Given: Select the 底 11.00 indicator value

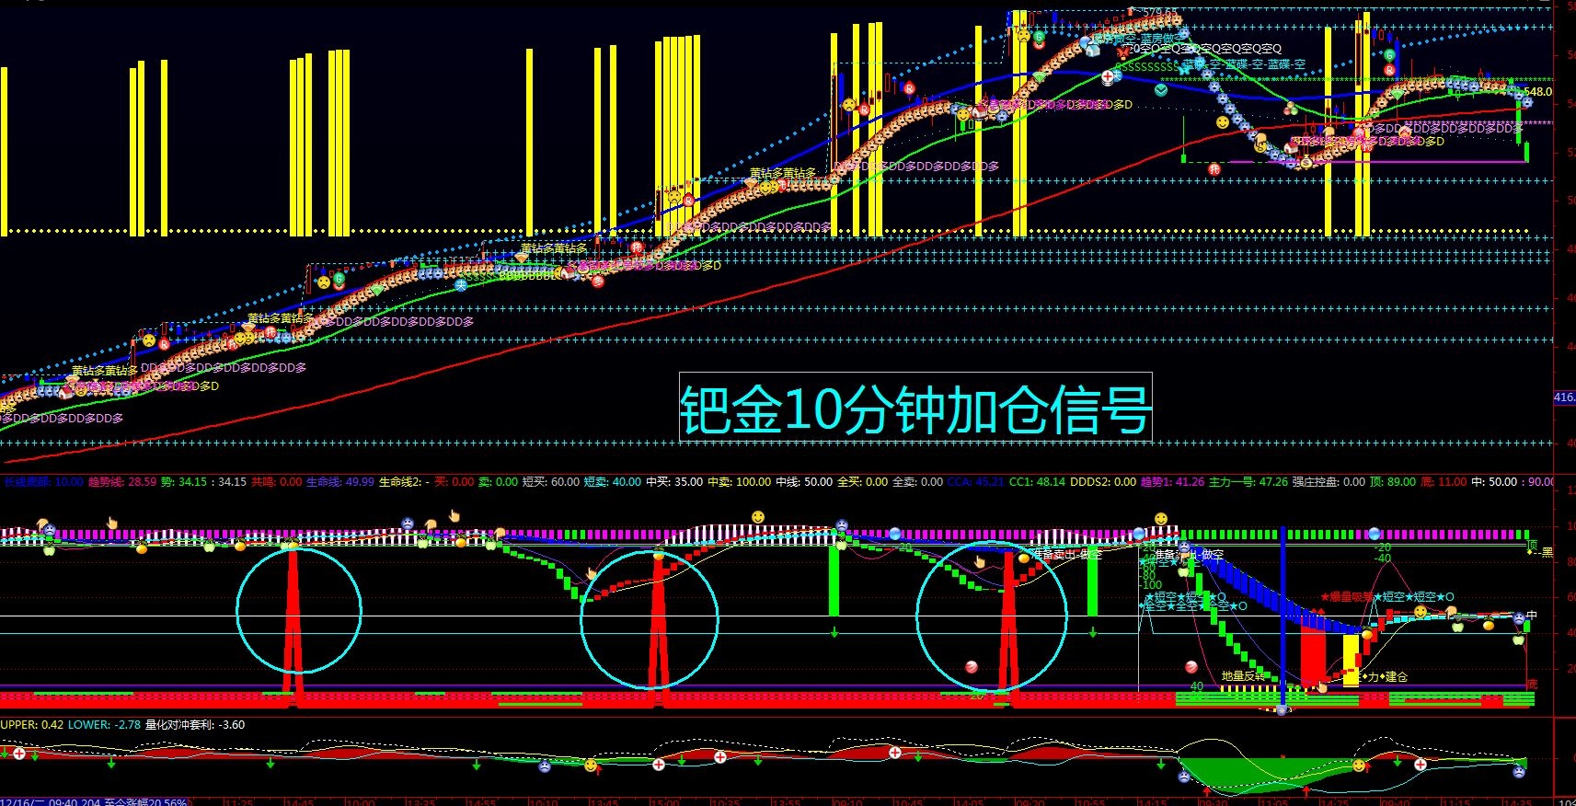Looking at the screenshot, I should pos(1443,481).
